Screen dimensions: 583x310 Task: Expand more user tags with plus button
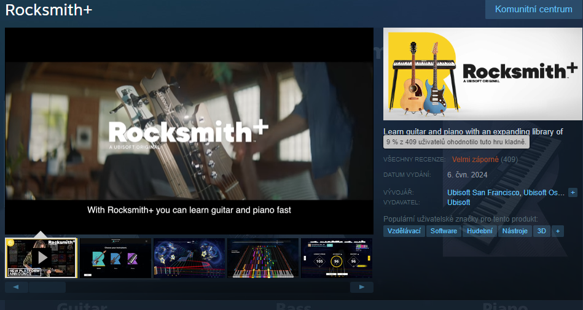coord(558,231)
